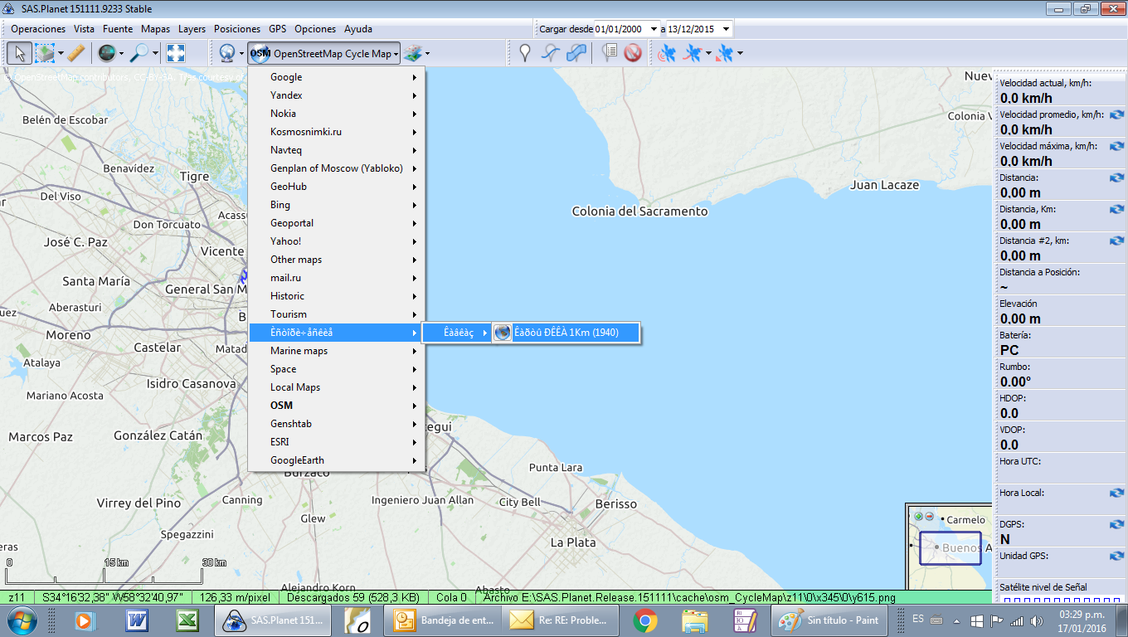
Task: Open the Operaciones menu
Action: coord(38,29)
